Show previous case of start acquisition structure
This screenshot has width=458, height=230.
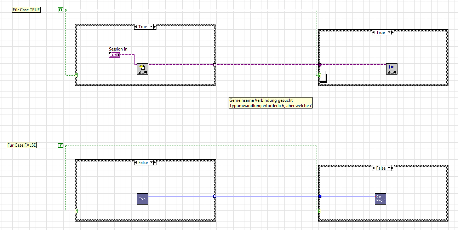click(374, 33)
